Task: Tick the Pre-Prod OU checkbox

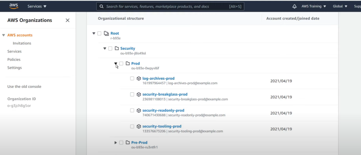Action: click(121, 143)
